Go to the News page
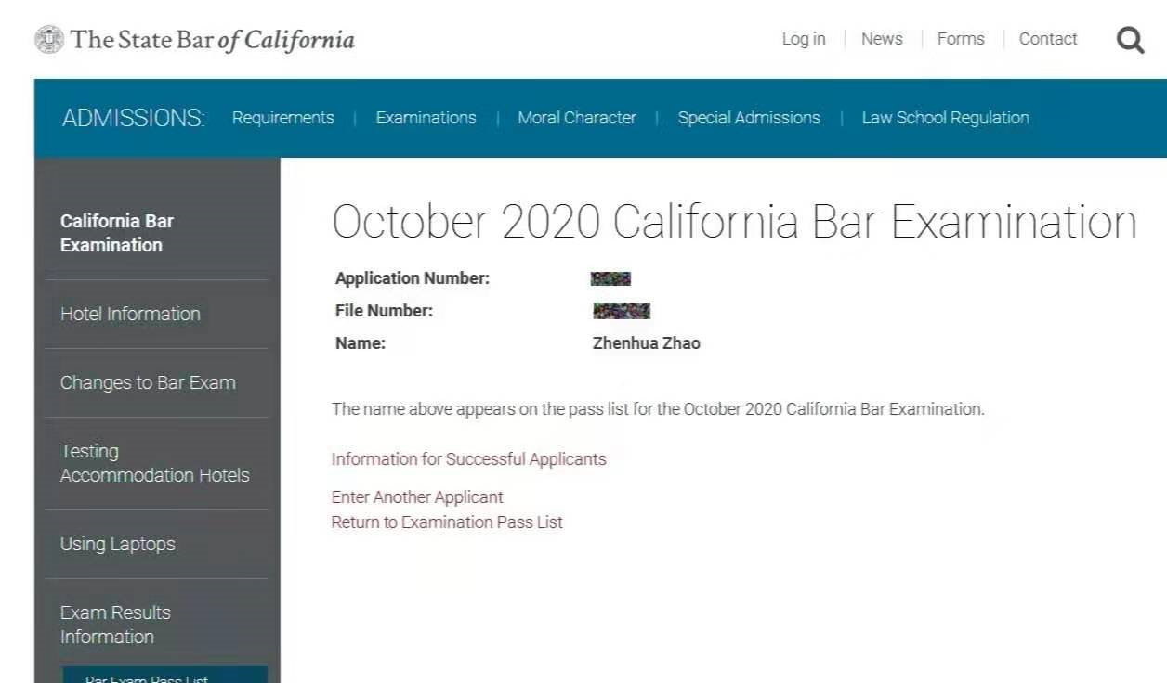1167x683 pixels. (882, 39)
